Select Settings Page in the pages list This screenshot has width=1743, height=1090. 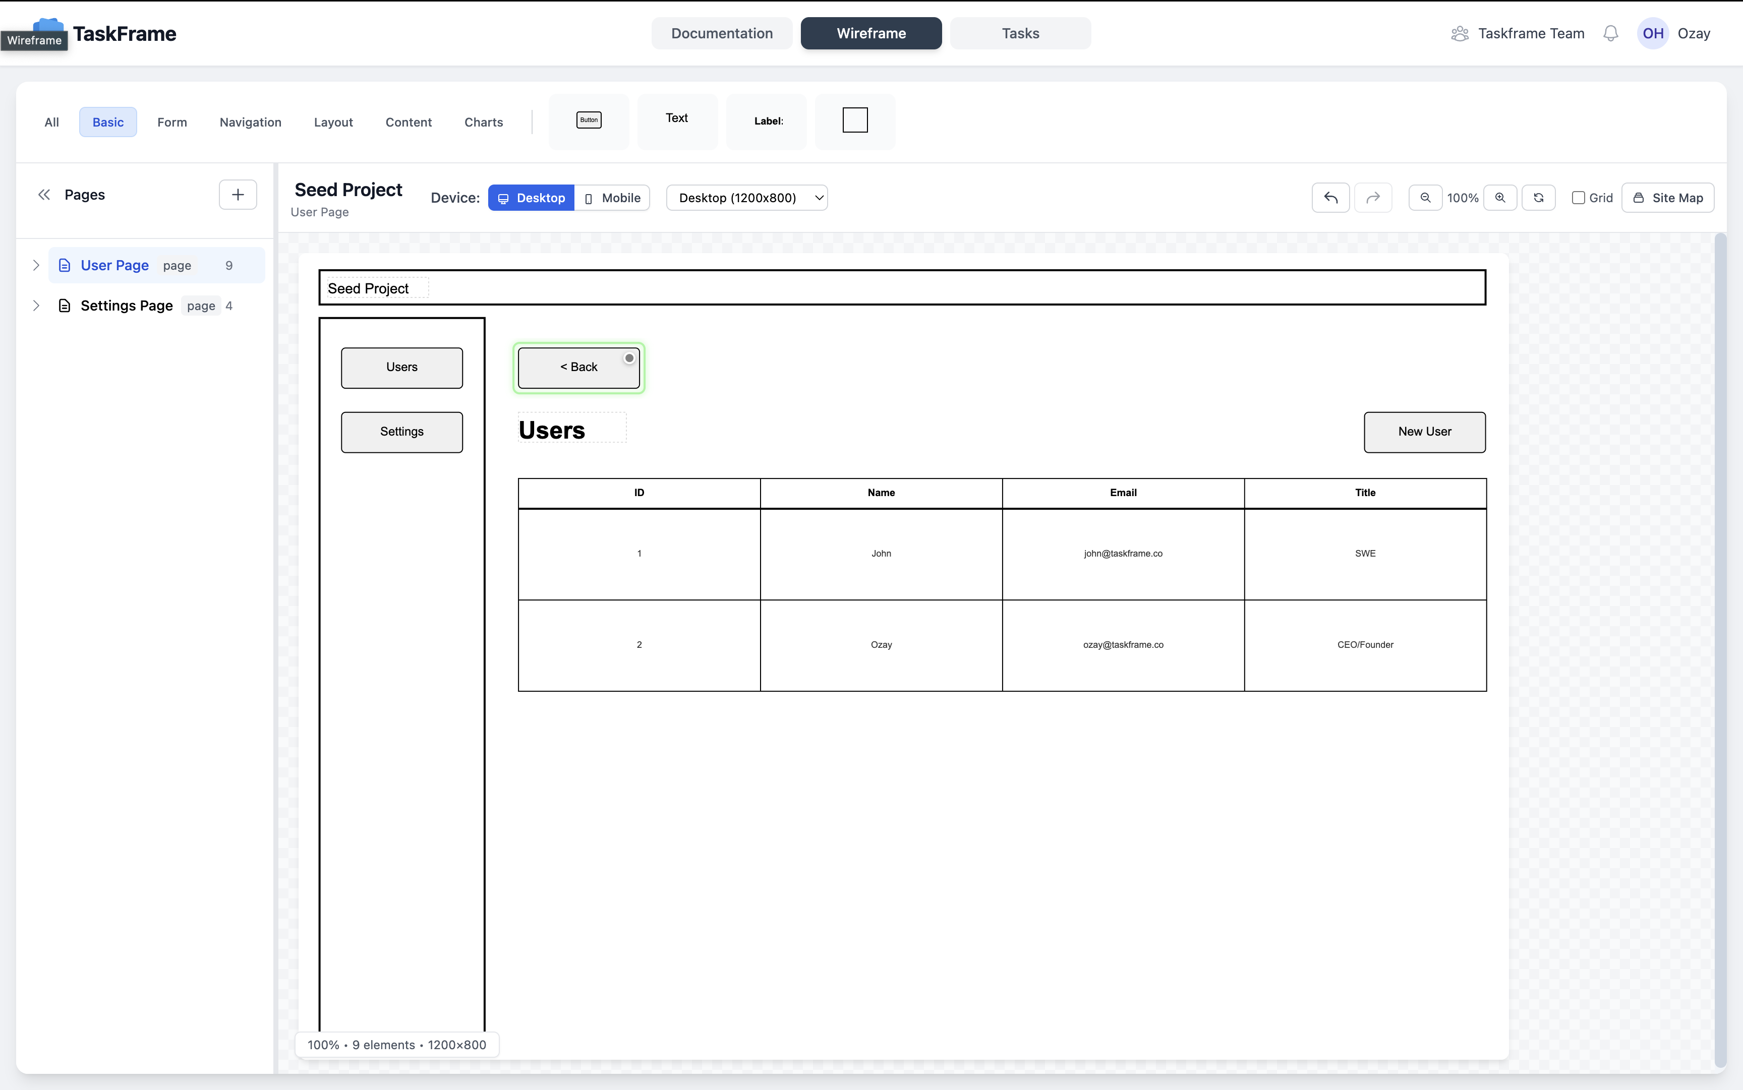(156, 306)
